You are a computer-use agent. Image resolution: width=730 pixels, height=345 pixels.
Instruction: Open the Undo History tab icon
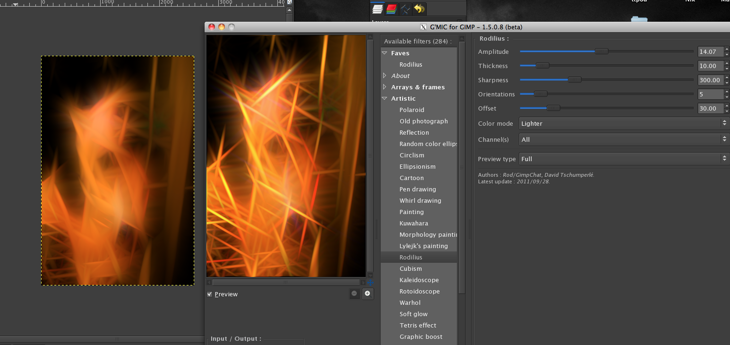(x=419, y=9)
